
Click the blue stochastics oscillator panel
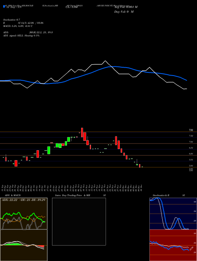click(173, 214)
